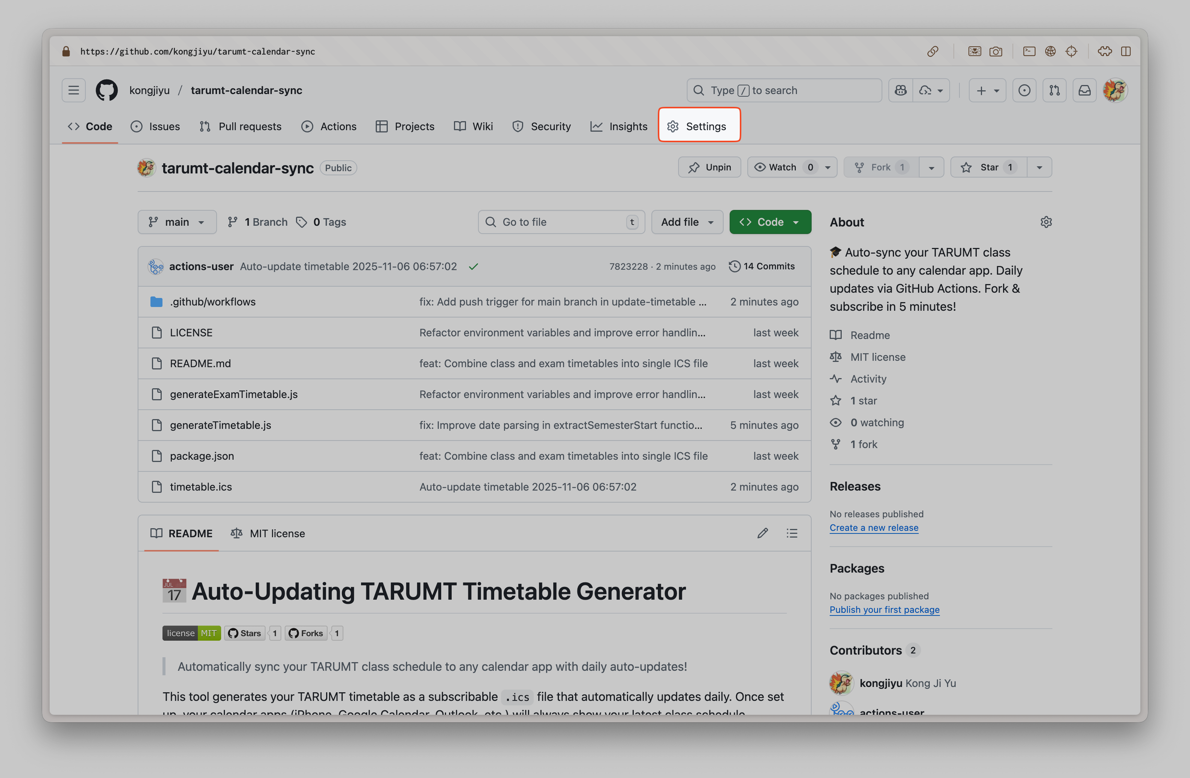Expand the Add file dropdown
The width and height of the screenshot is (1190, 778).
(x=686, y=222)
